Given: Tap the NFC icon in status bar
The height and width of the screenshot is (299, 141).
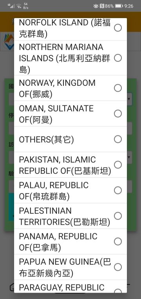Looking at the screenshot, I should coord(102,6).
